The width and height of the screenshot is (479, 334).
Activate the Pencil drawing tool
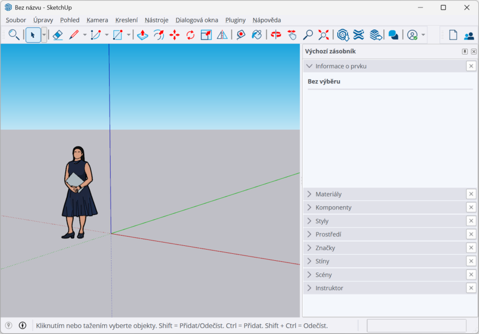point(75,35)
